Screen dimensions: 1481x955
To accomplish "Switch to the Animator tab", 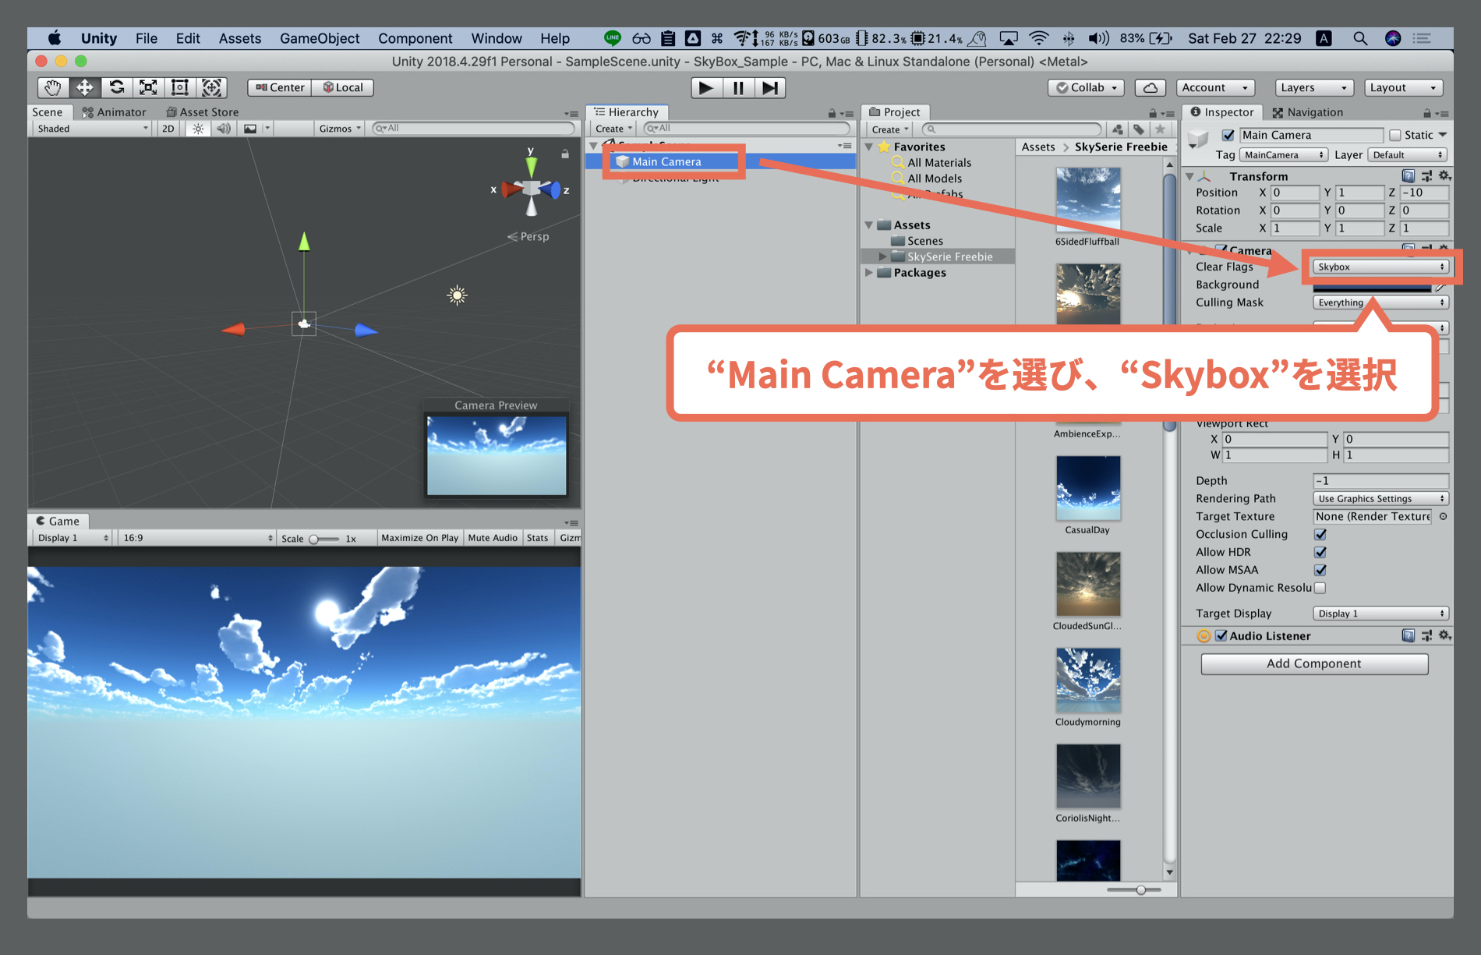I will [115, 112].
